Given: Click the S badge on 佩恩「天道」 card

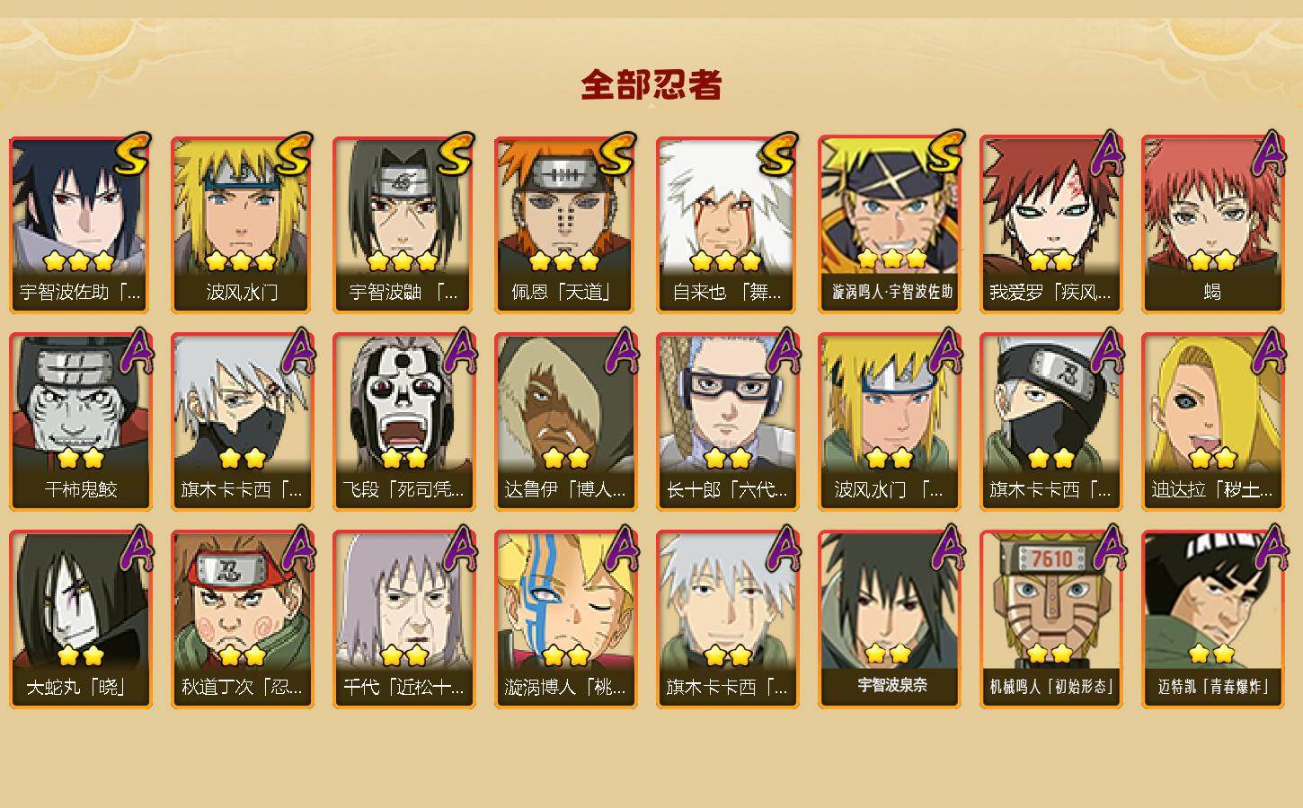Looking at the screenshot, I should [618, 157].
